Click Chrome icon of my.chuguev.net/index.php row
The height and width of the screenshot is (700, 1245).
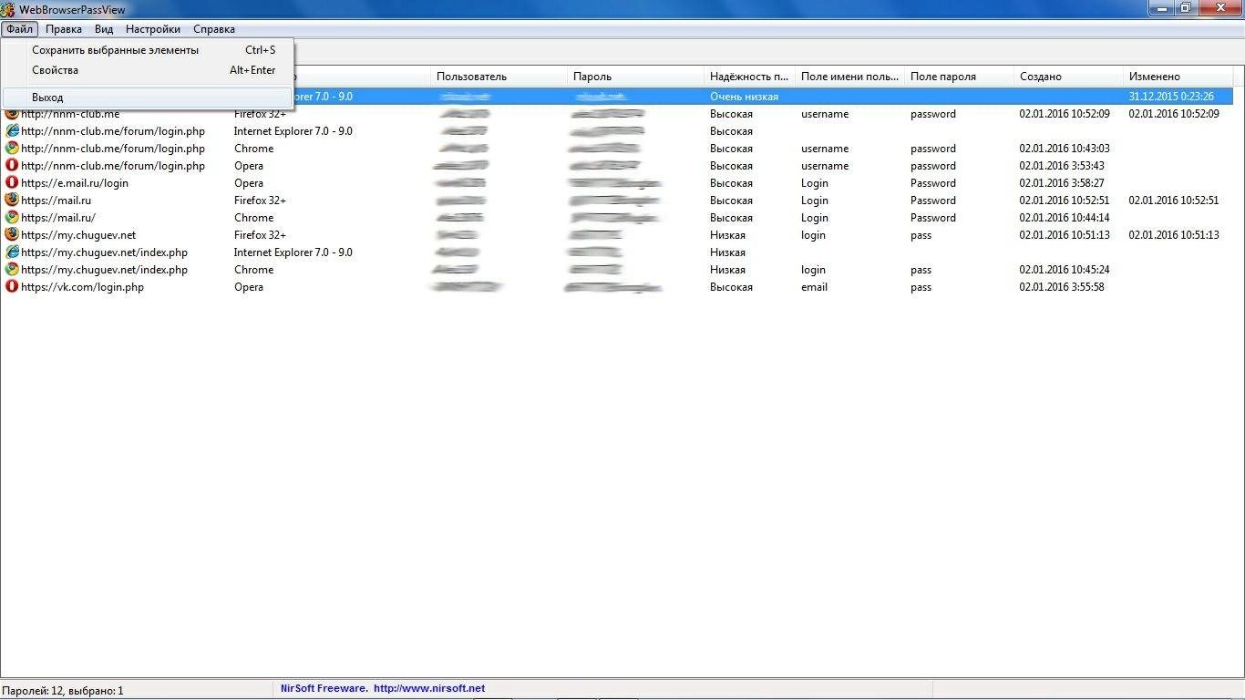point(12,270)
